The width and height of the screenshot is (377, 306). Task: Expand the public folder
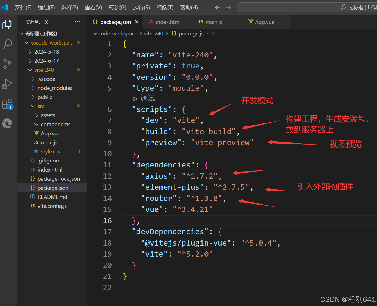(52, 97)
